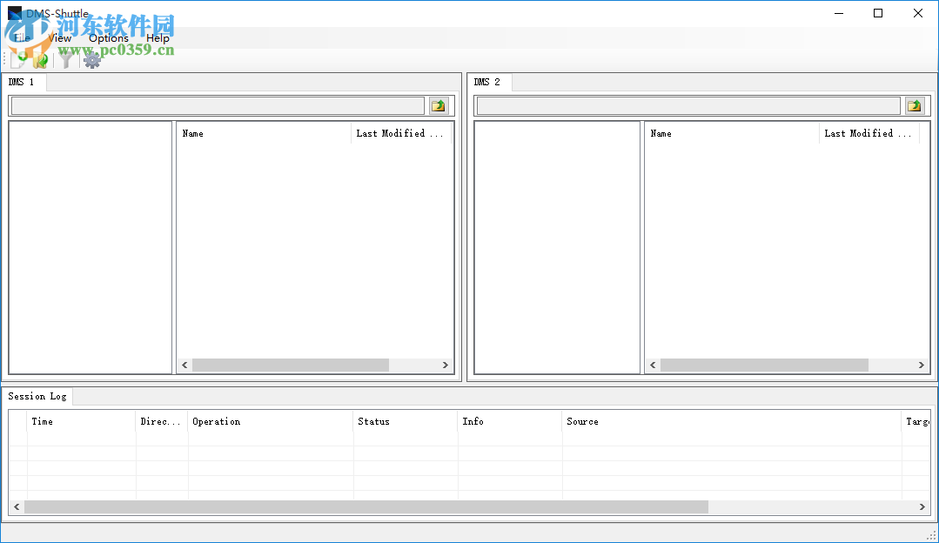Switch to the DMS 2 tab

pyautogui.click(x=488, y=82)
